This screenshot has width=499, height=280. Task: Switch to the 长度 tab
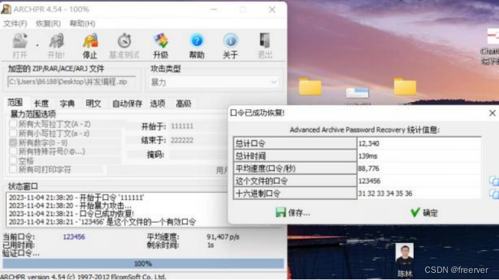point(42,103)
